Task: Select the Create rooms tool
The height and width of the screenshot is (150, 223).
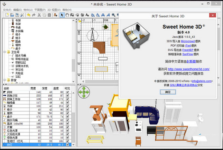Action: (77, 15)
